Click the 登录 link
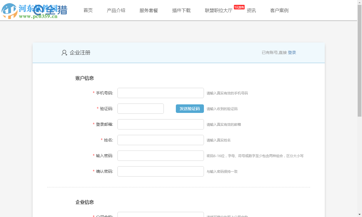 (292, 52)
